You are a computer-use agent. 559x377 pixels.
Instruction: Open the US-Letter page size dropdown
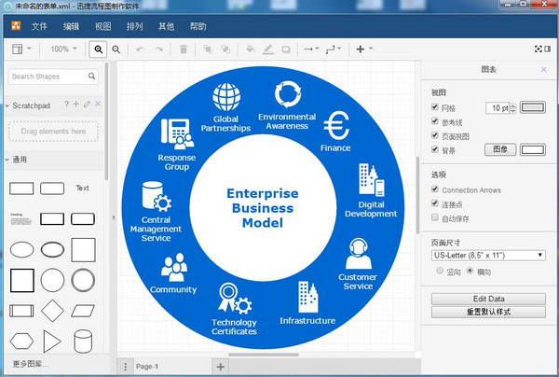point(488,254)
